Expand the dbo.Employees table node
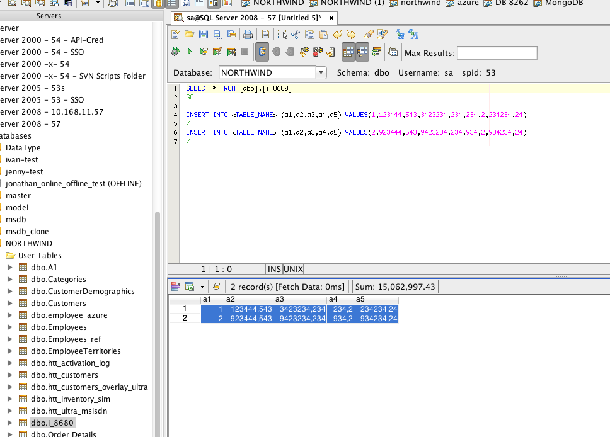 [x=10, y=327]
